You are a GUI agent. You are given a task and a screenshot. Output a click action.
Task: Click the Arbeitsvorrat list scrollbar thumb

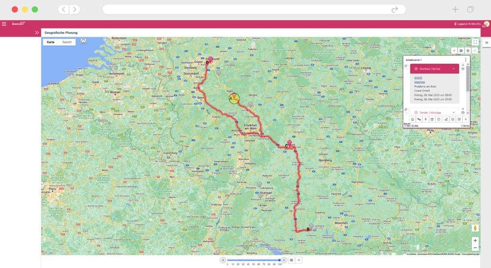pos(468,79)
